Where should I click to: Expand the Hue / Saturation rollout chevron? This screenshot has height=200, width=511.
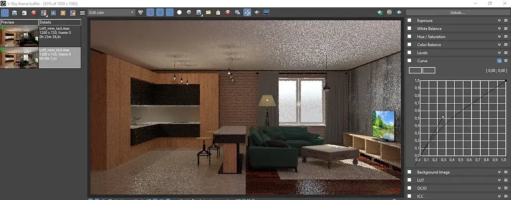click(499, 36)
